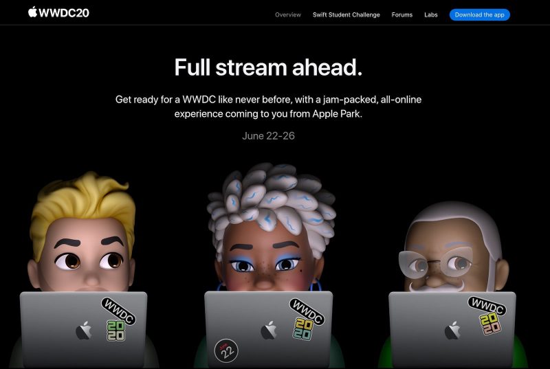
Task: Click the Apple logo on middle laptop
Action: click(x=269, y=330)
